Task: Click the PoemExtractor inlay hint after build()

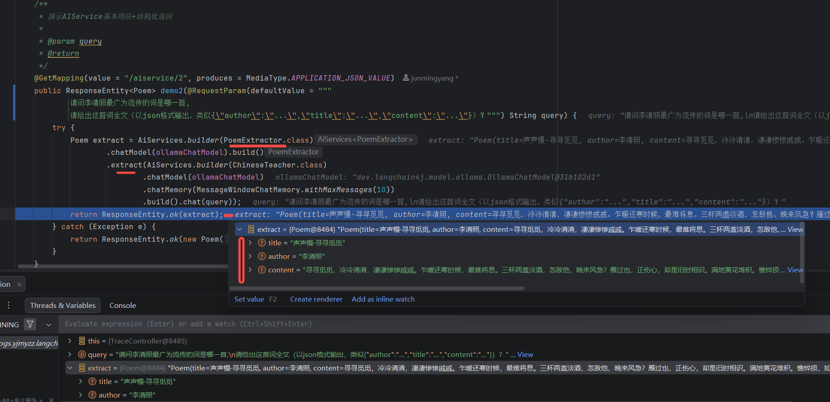Action: [x=293, y=152]
